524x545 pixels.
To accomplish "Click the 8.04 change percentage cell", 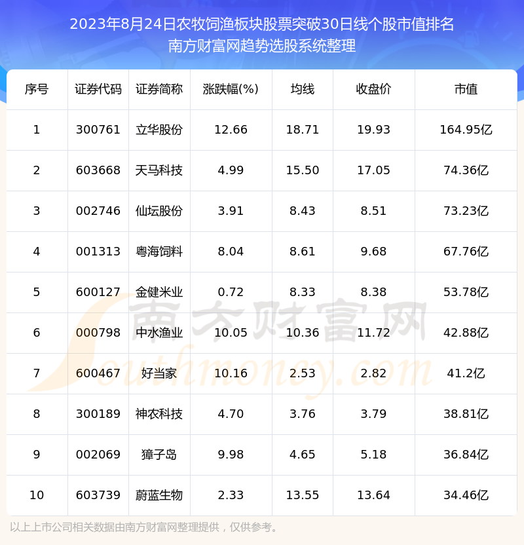I will coord(231,252).
